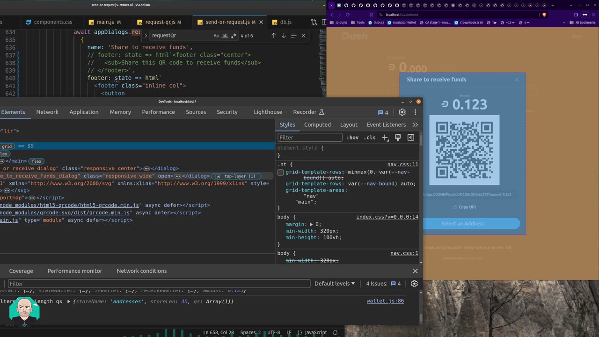Toggle Match Whole Word in find widget
Screen dimensions: 599x337
pos(225,36)
